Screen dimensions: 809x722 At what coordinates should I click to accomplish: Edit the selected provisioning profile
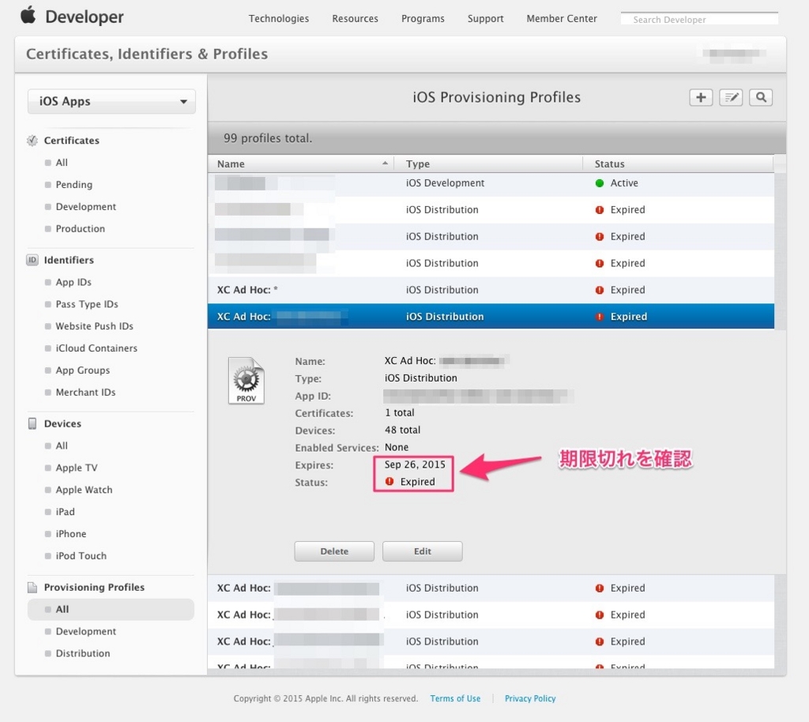pyautogui.click(x=422, y=551)
